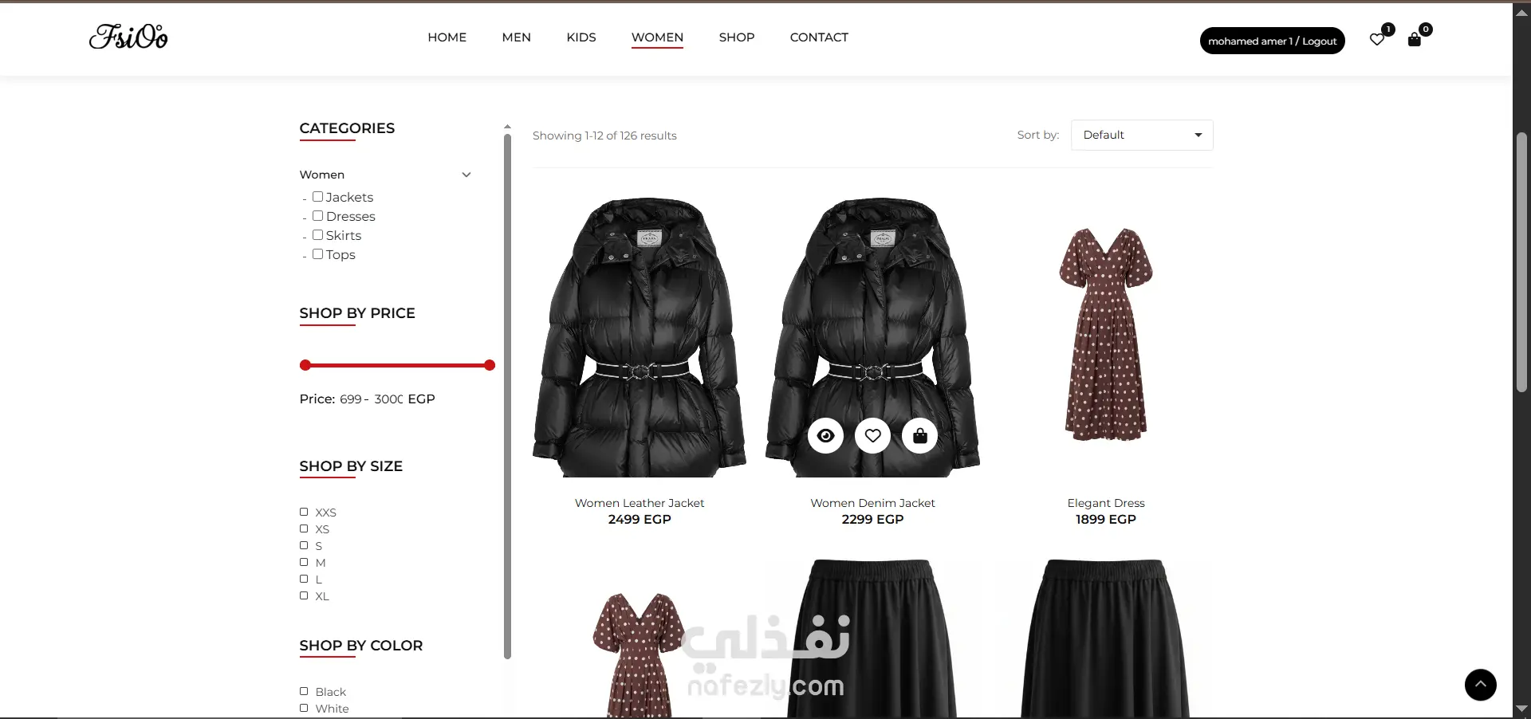Open the Women Leather Jacket image
The image size is (1531, 719).
640,336
